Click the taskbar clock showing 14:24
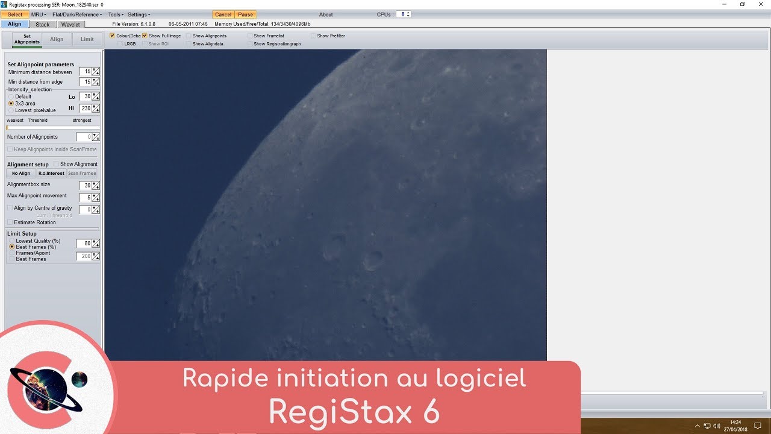771x434 pixels. pyautogui.click(x=736, y=426)
